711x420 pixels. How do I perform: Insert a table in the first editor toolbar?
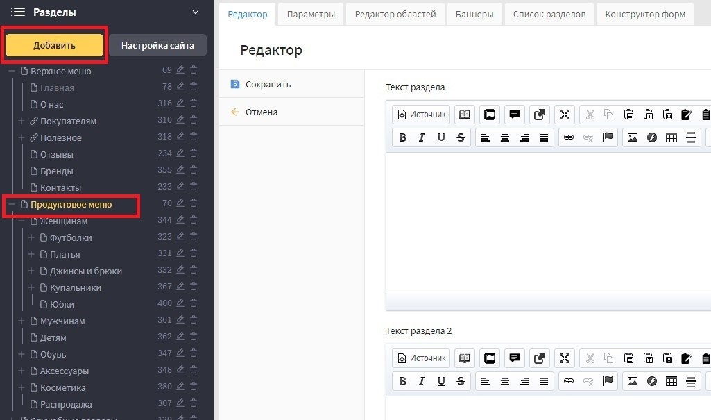coord(671,137)
